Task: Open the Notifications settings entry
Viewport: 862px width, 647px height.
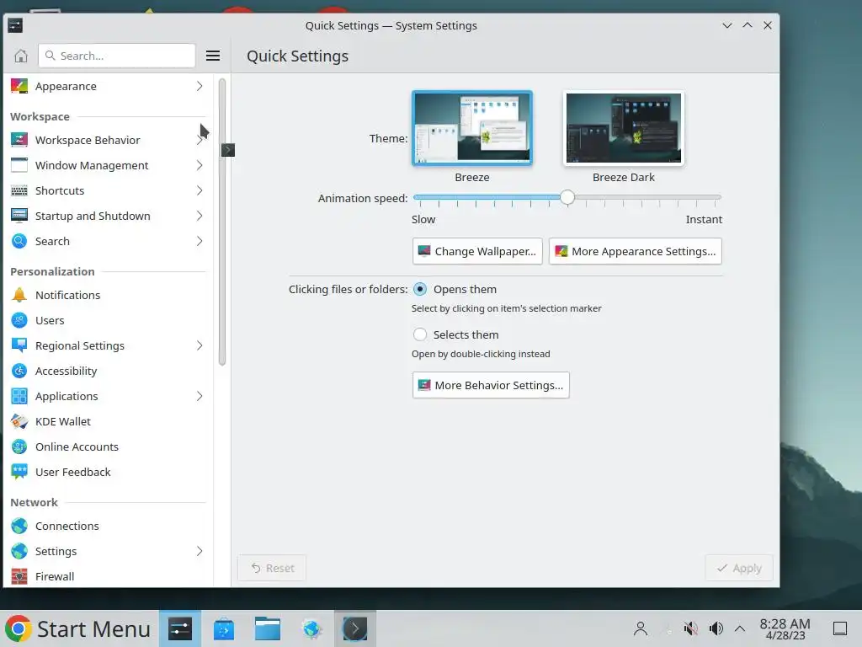Action: tap(107, 295)
